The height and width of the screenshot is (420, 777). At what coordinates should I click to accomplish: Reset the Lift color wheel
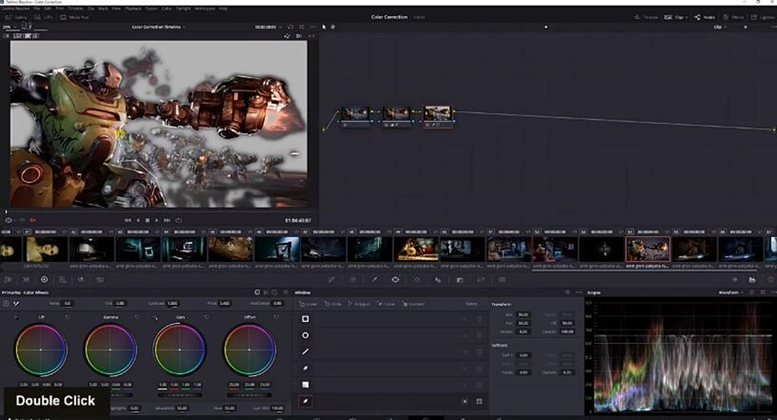tap(67, 317)
